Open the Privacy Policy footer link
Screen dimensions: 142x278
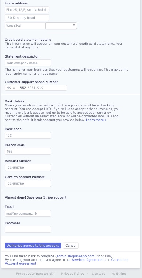(73, 274)
